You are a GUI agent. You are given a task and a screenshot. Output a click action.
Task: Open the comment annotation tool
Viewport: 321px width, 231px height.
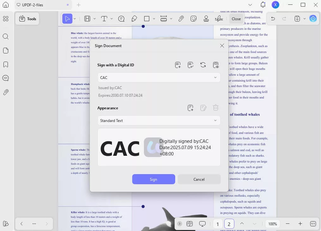(x=121, y=19)
